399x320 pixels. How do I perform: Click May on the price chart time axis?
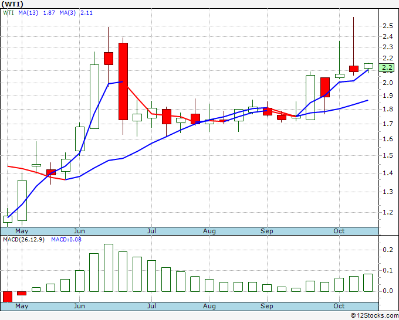pos(22,232)
